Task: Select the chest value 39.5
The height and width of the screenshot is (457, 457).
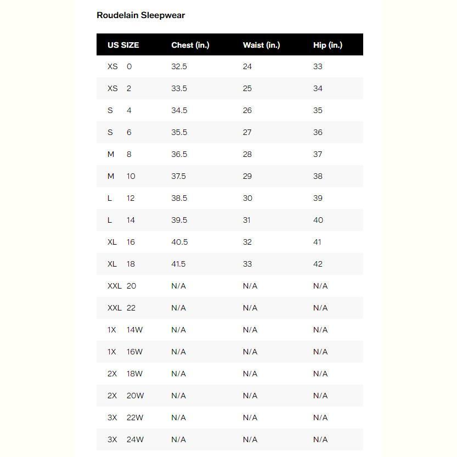Action: coord(179,220)
